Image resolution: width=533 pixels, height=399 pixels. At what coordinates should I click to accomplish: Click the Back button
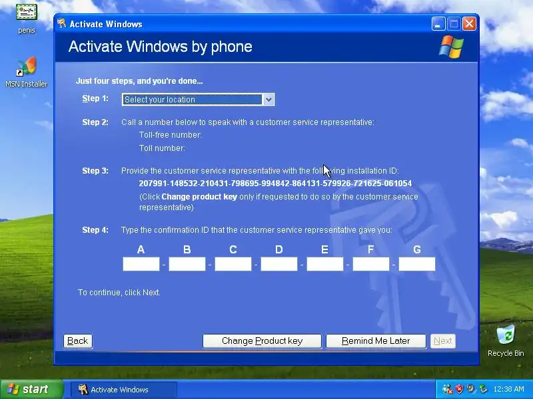[78, 341]
